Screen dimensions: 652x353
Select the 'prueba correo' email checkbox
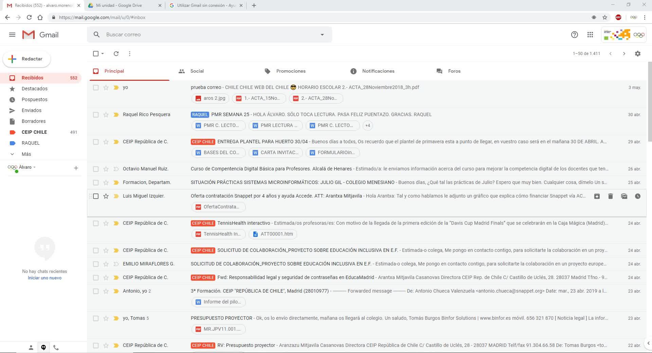click(x=96, y=88)
